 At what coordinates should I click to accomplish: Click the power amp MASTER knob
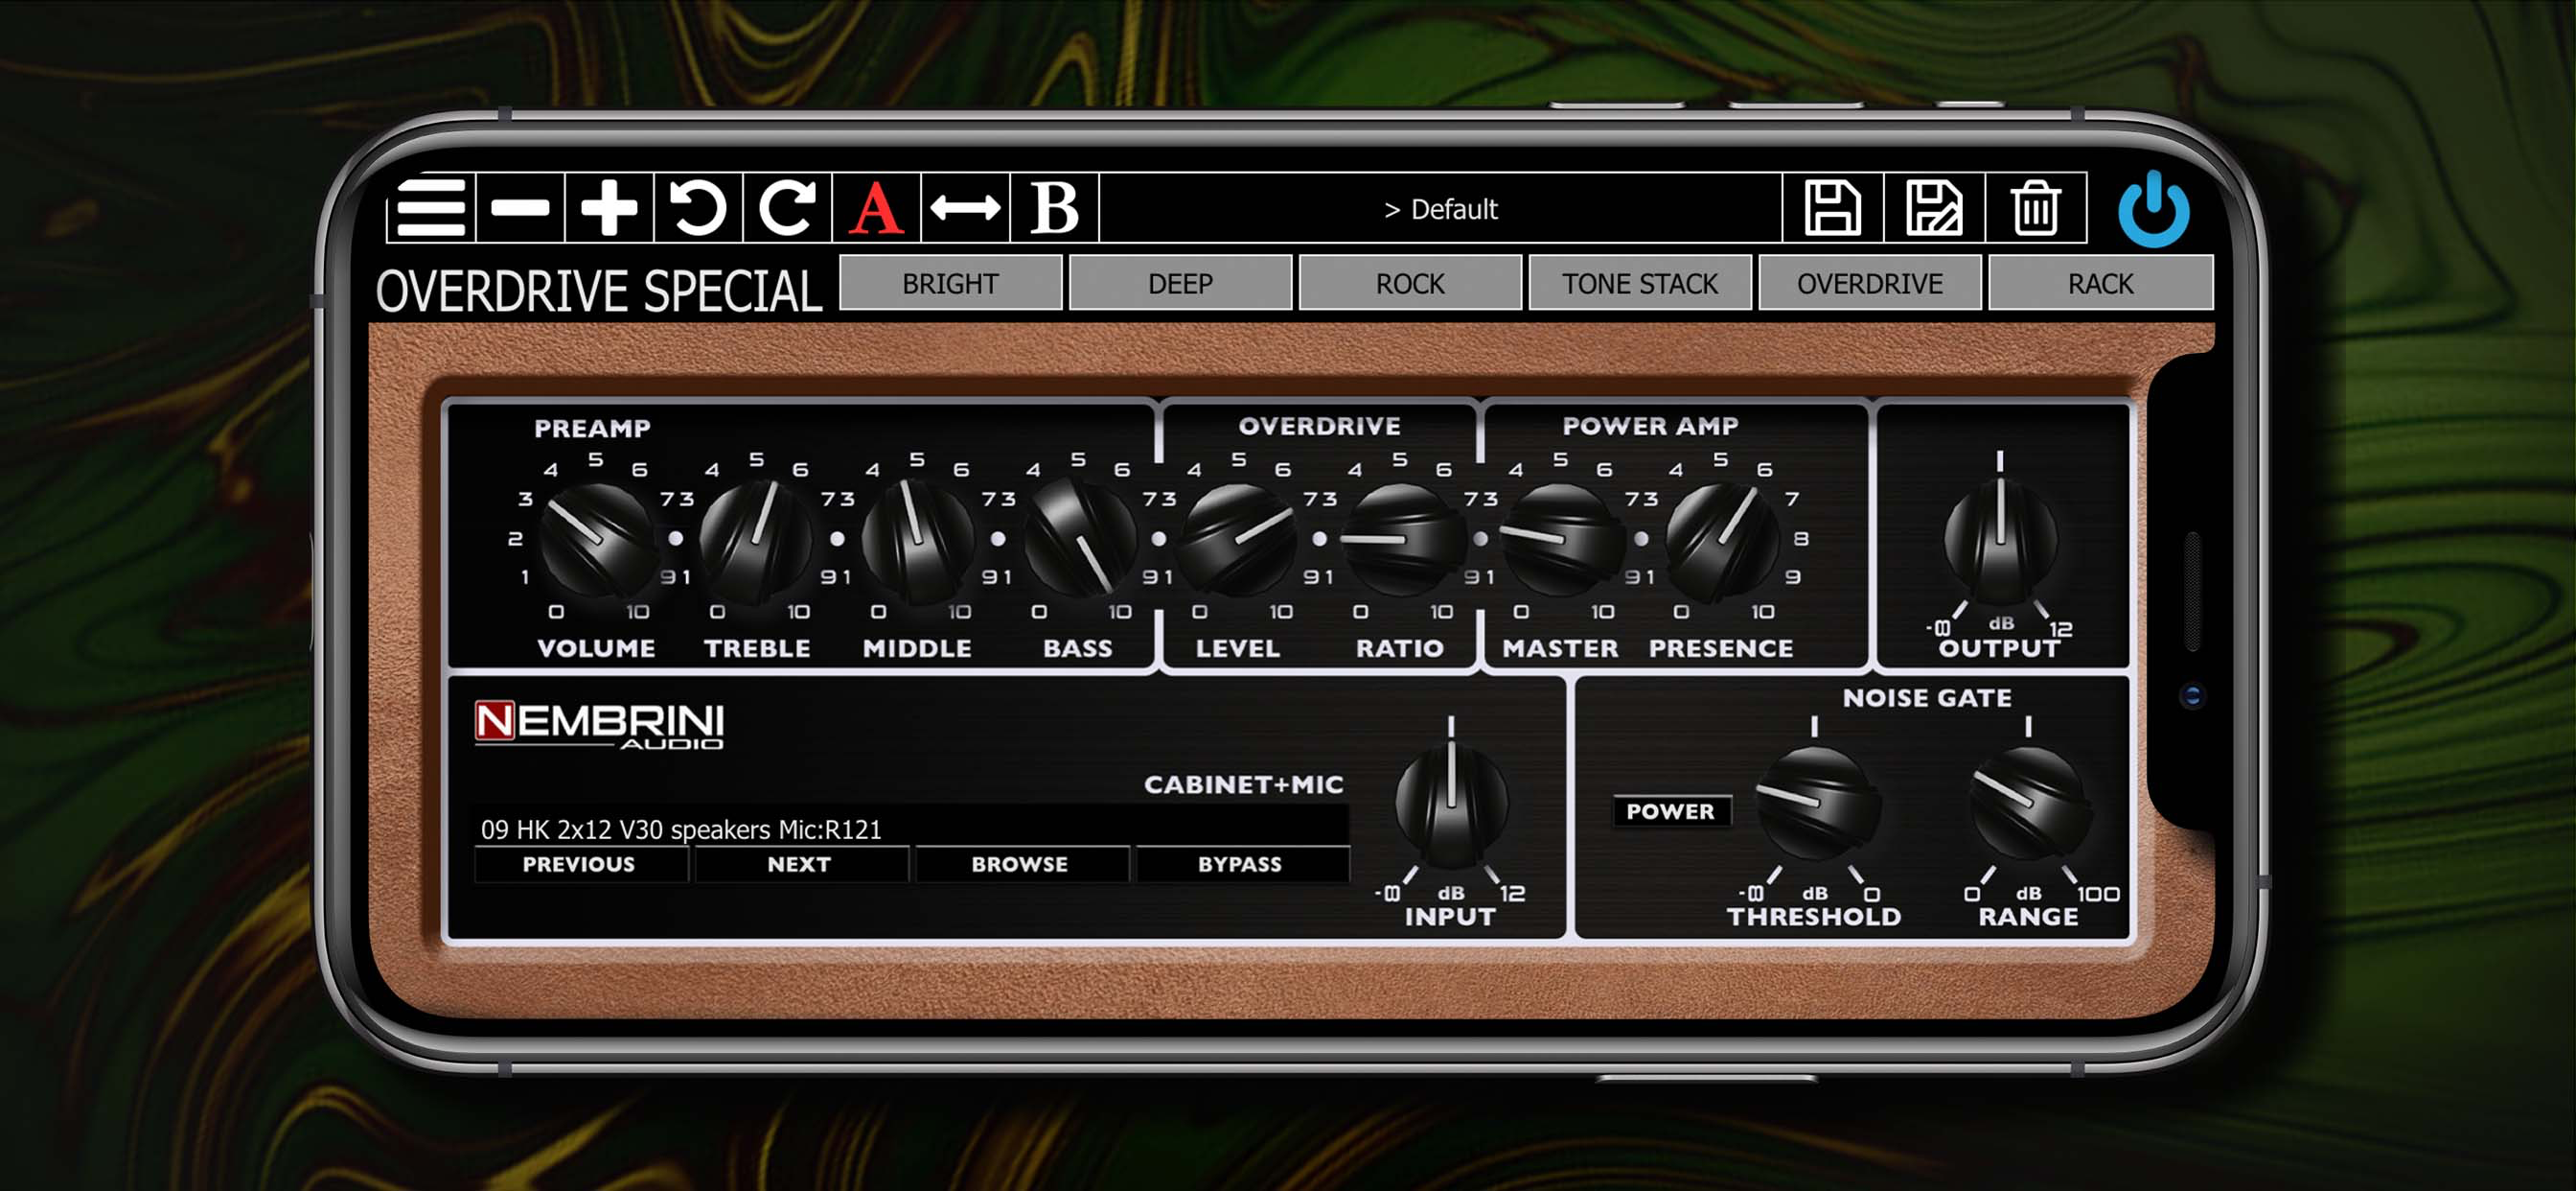point(1560,540)
